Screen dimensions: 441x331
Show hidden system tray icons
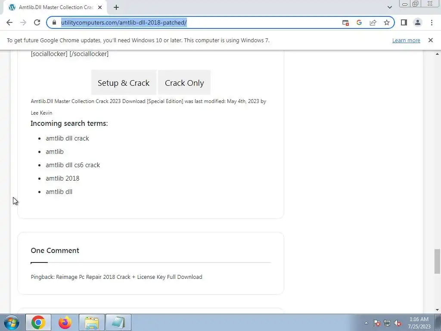coord(366,323)
